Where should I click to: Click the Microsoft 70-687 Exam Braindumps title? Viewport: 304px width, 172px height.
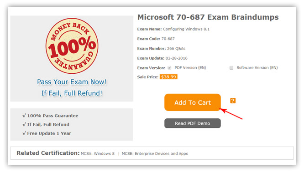[208, 17]
